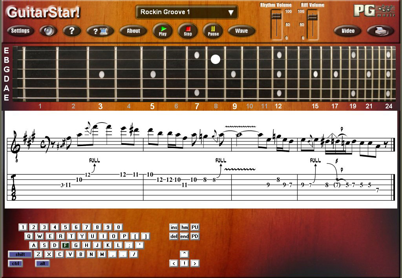Click the number 5 key
Viewport: 402px width, 278px height.
coord(66,227)
